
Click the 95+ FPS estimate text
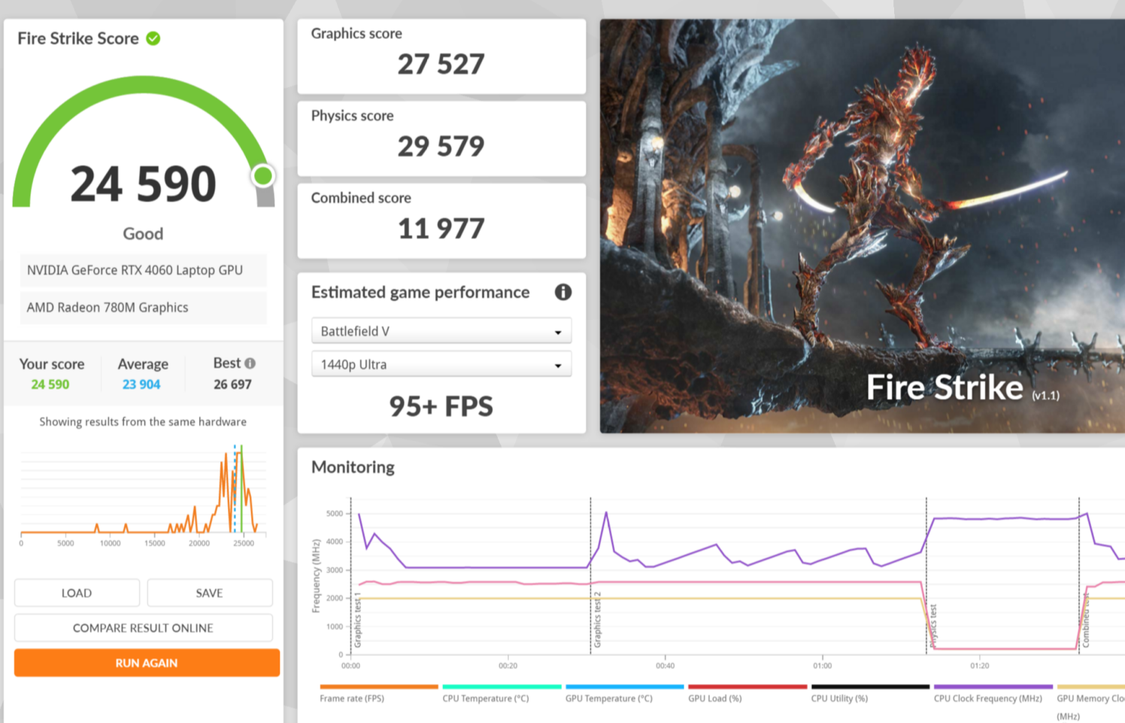(x=441, y=406)
